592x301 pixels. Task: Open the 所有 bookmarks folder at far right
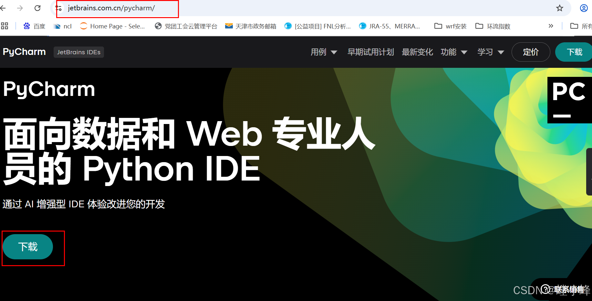pos(581,26)
